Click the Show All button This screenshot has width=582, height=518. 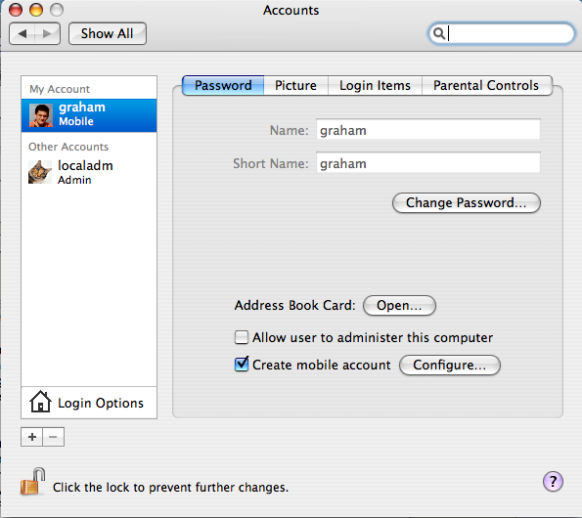tap(108, 34)
